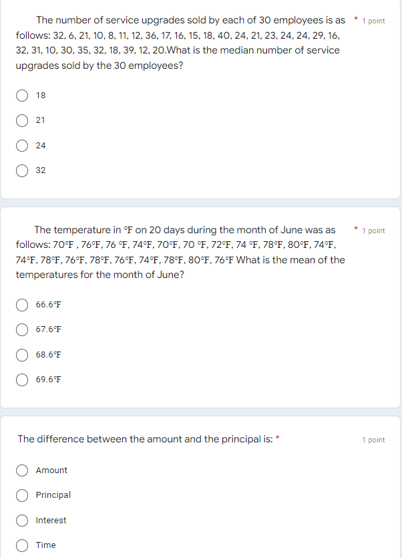The height and width of the screenshot is (558, 402).
Task: Select answer option 24 for the median question
Action: click(x=21, y=146)
